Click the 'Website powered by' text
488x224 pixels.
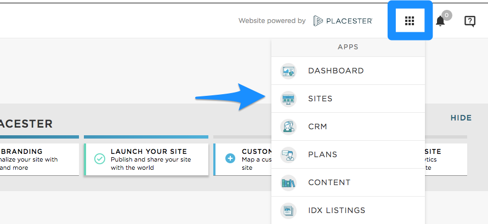272,21
